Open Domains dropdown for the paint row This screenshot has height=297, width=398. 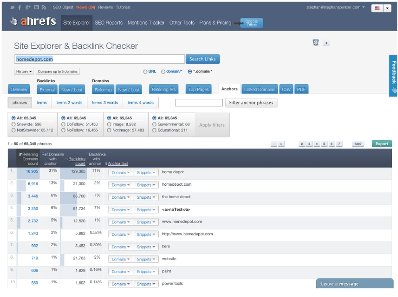coord(120,272)
